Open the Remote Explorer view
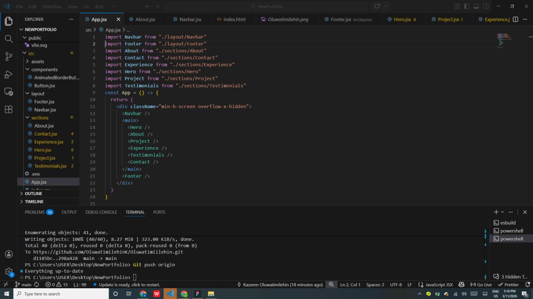This screenshot has height=299, width=533. click(x=8, y=91)
